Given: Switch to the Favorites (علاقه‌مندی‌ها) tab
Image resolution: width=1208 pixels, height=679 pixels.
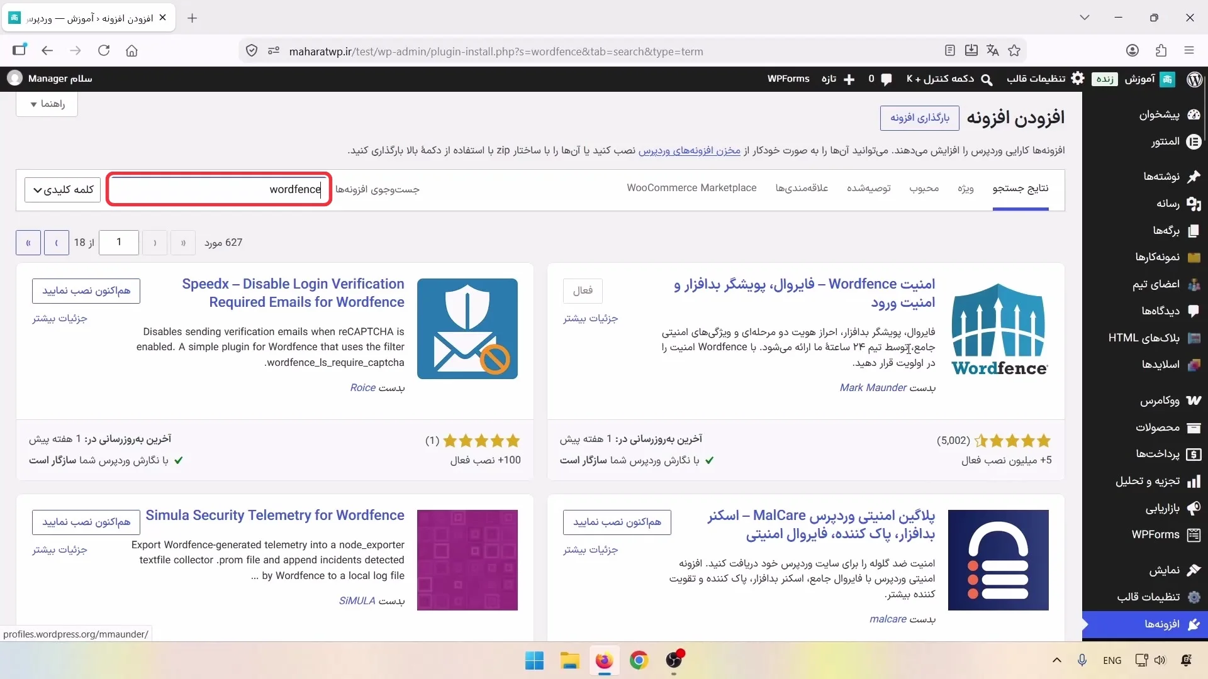Looking at the screenshot, I should click(802, 189).
